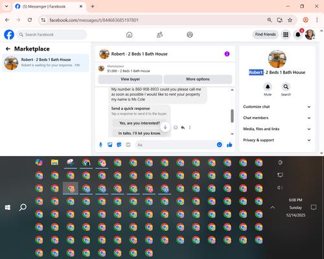The image size is (324, 259).
Task: Open the account profile picture menu
Action: 310,34
